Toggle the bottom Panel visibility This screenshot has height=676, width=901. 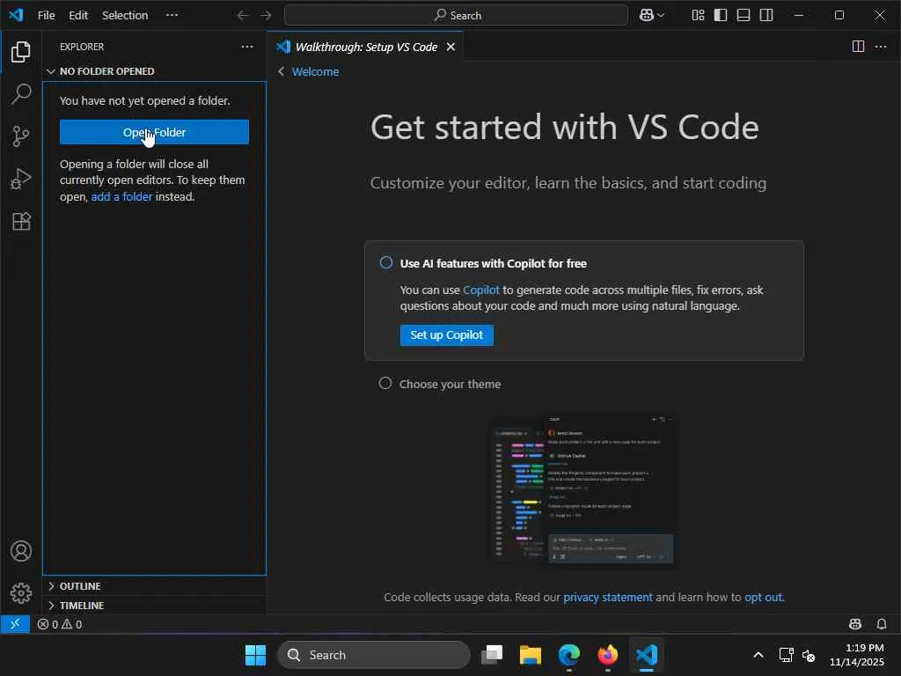coord(743,15)
